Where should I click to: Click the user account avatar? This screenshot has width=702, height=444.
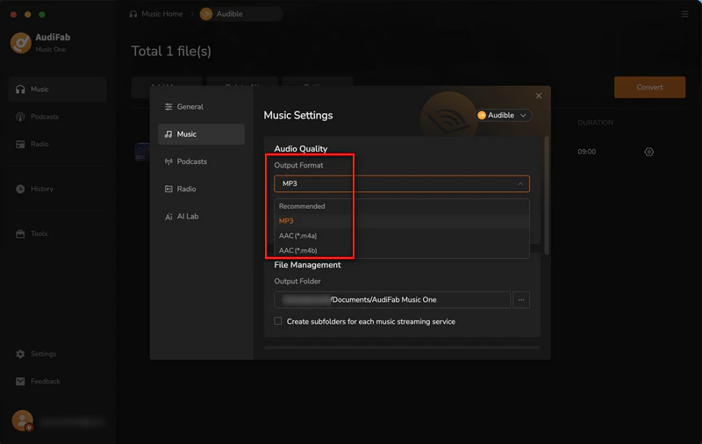23,420
